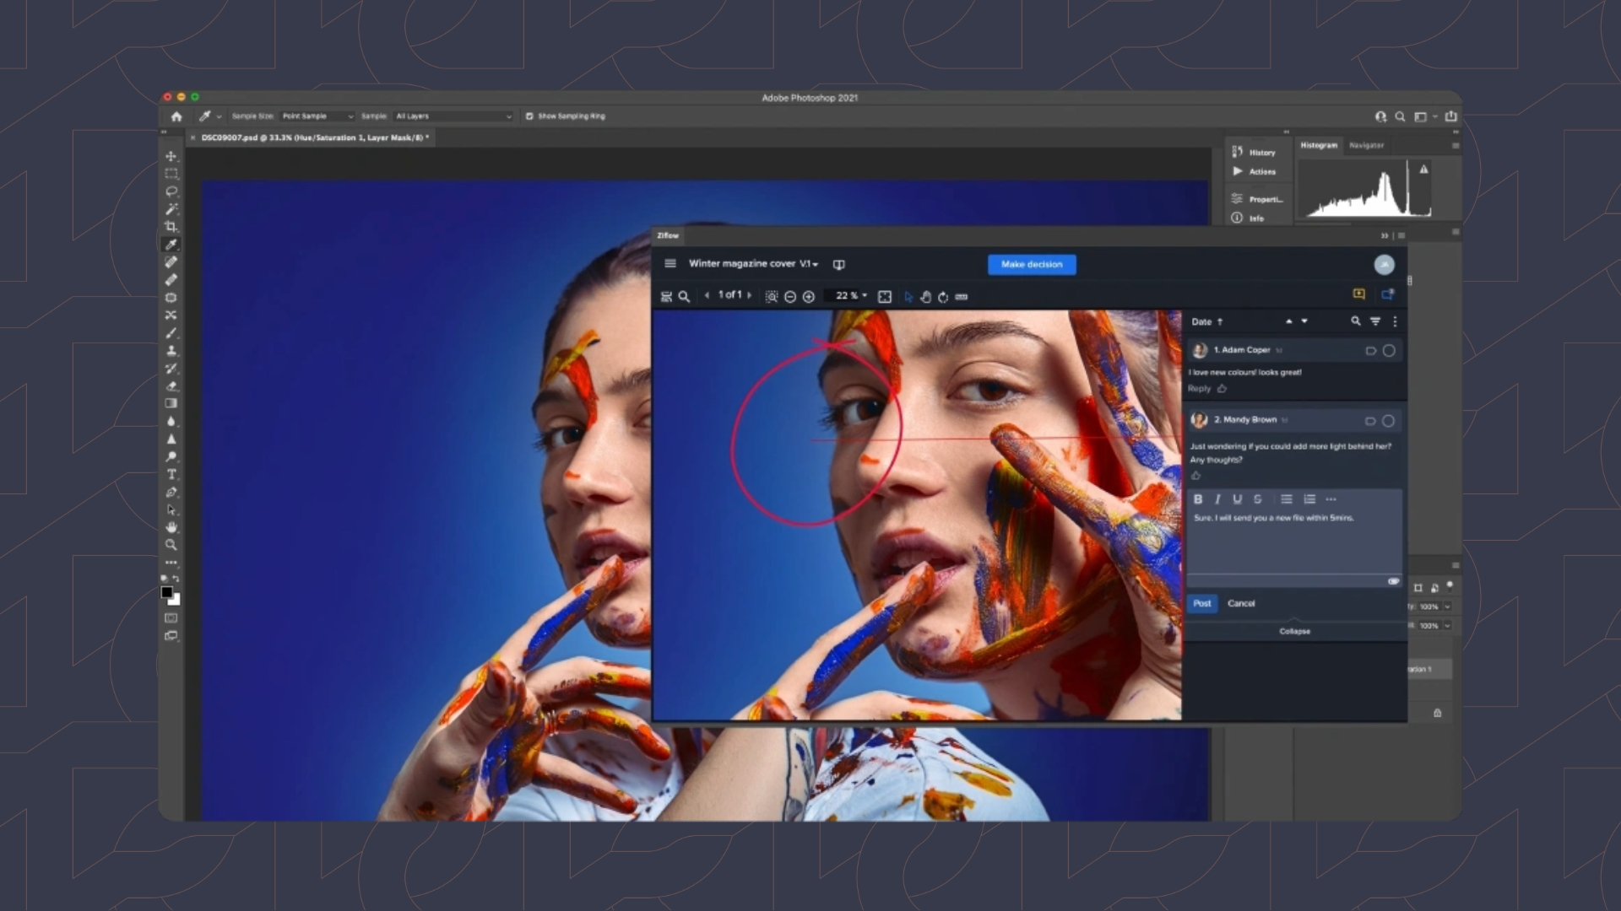Open the Eyedropper tool preset arrow
This screenshot has height=911, width=1621.
point(220,117)
